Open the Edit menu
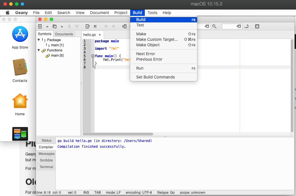296x196 pixels. click(x=48, y=13)
